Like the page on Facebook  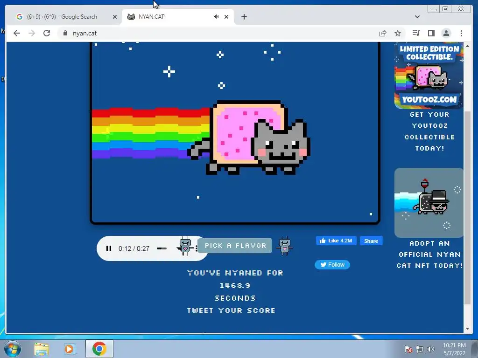(336, 241)
